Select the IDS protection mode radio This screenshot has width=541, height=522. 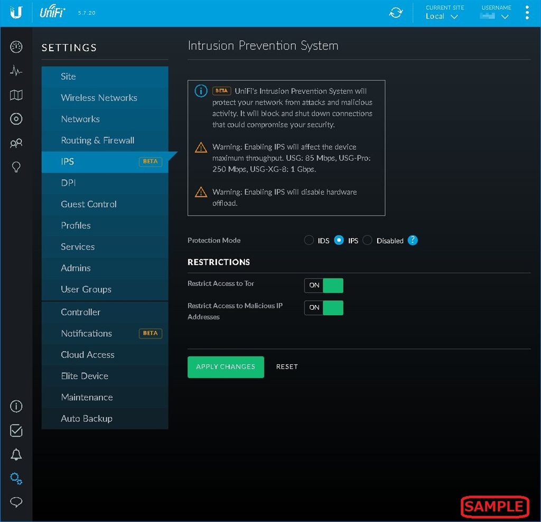[309, 240]
